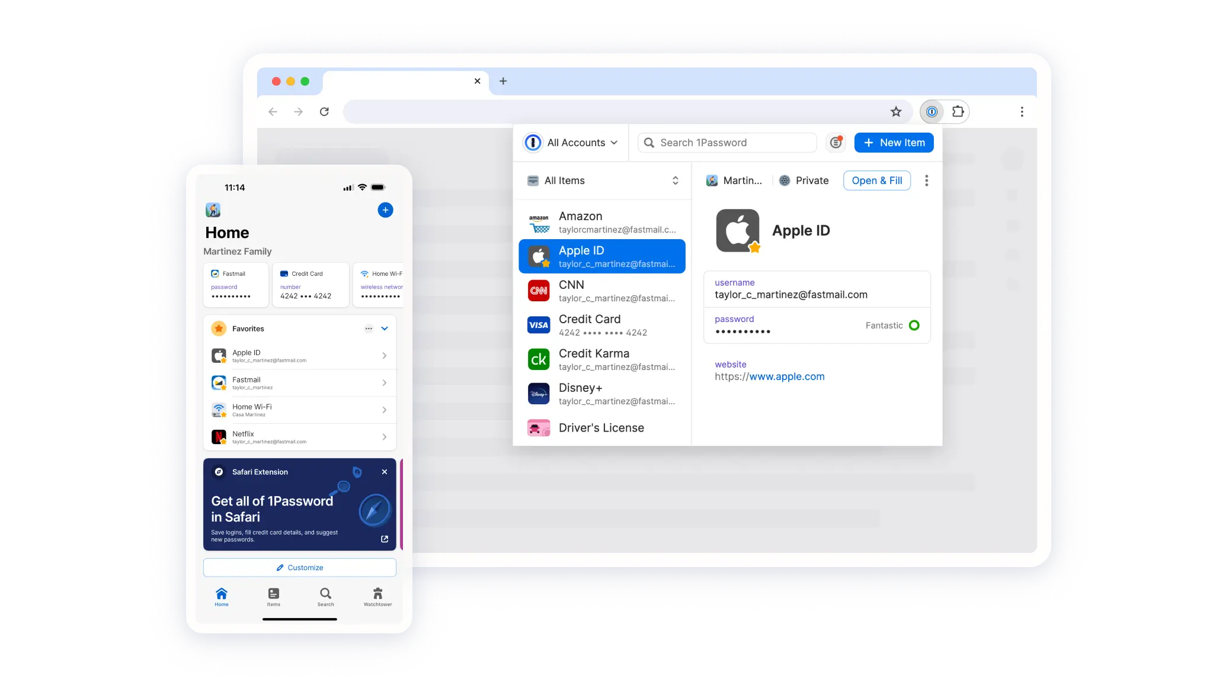Click Open & Fill button for Apple ID
Screen dimensions: 1232x692
coord(876,180)
